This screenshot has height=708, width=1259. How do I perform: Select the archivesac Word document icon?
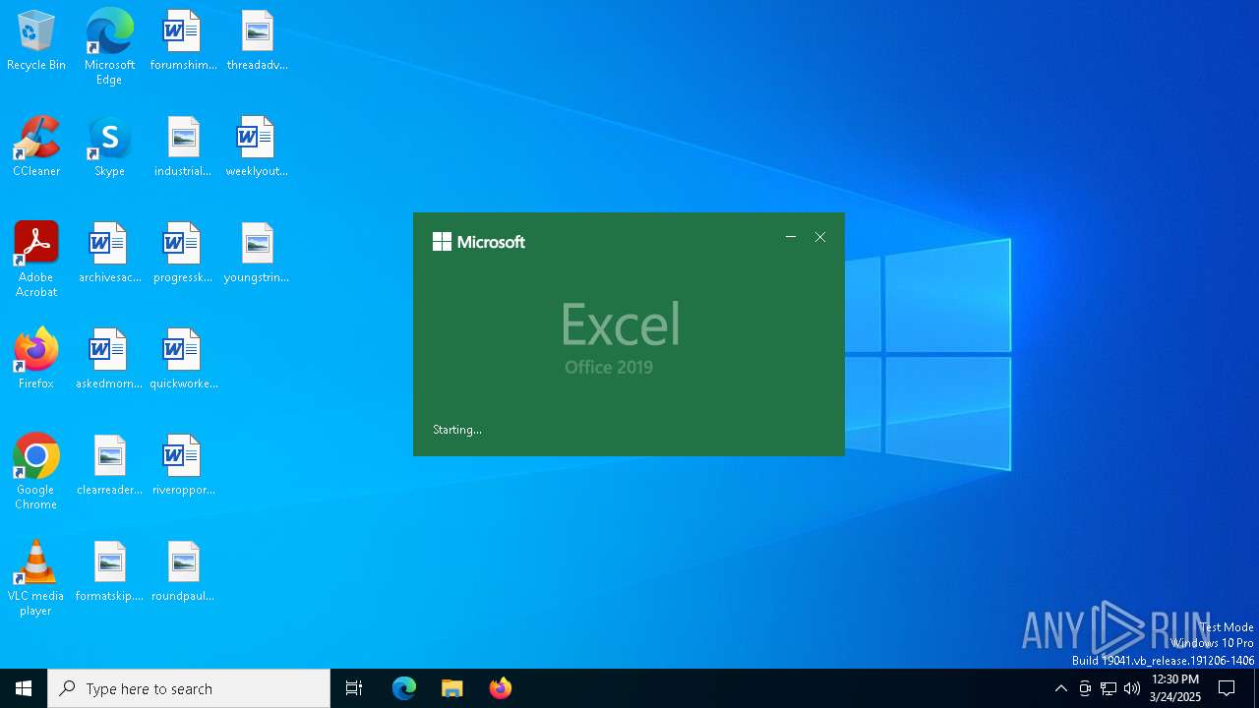click(109, 253)
